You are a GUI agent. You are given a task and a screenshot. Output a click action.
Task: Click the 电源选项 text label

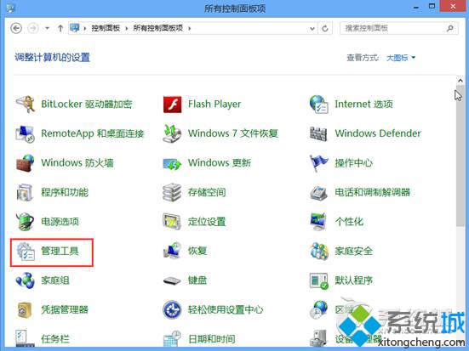[x=60, y=222]
